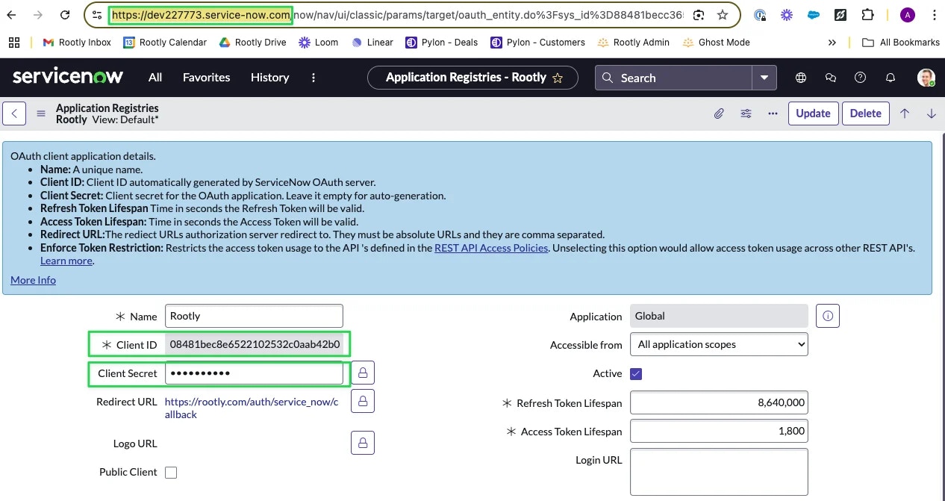945x501 pixels.
Task: Favorite Application Registries with star icon
Action: tap(558, 78)
